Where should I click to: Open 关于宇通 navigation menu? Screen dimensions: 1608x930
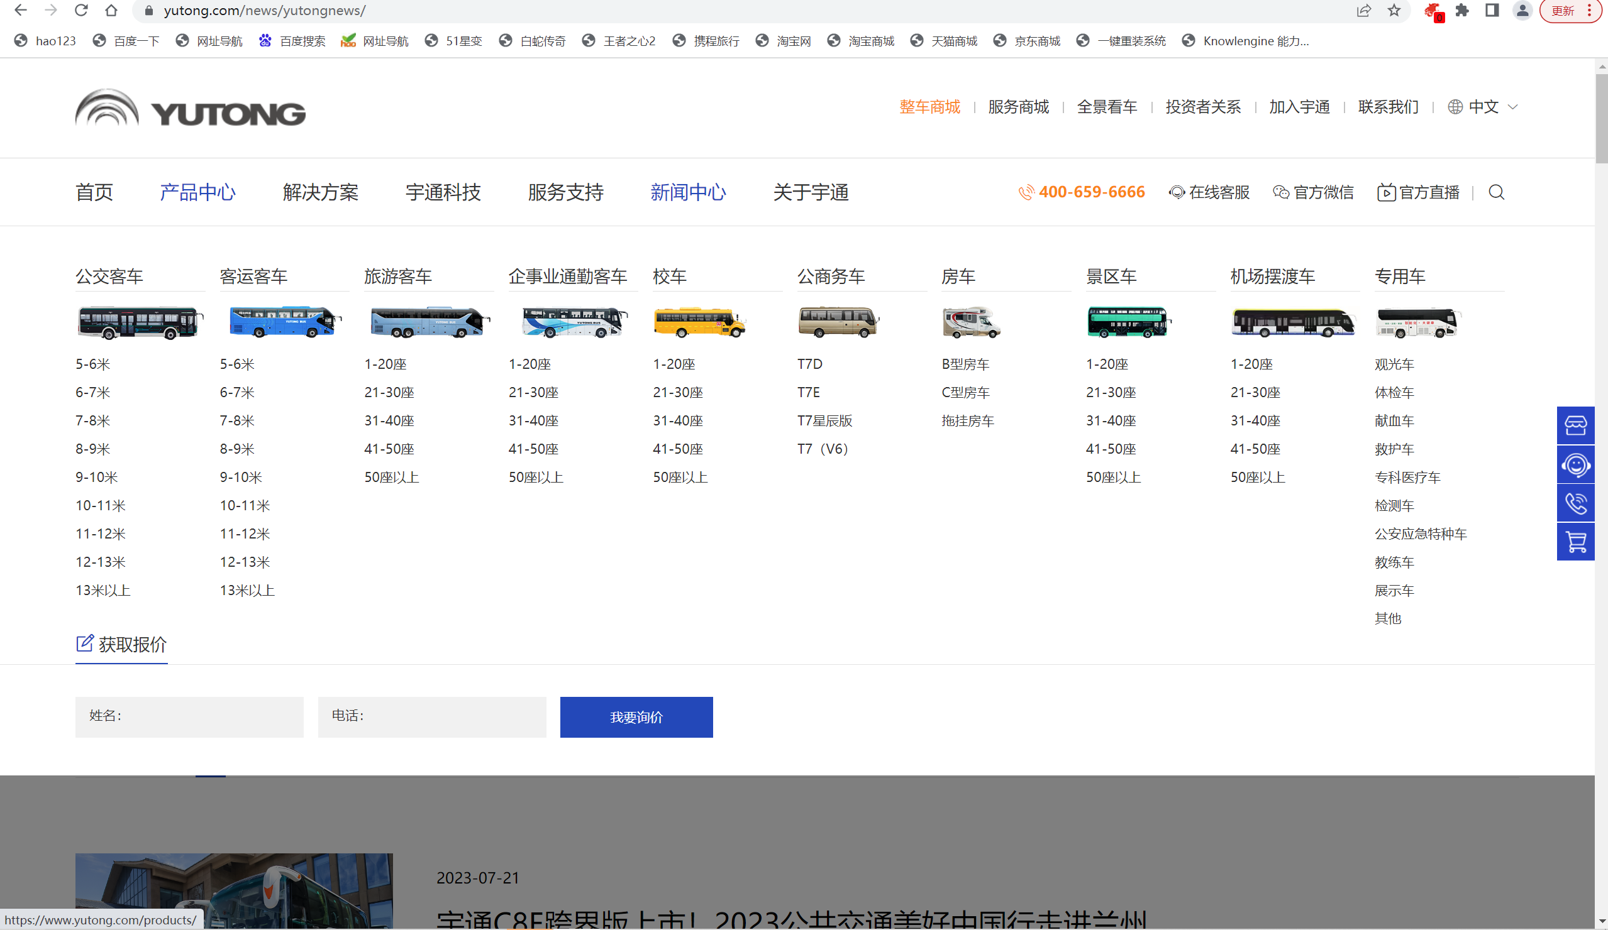(811, 192)
